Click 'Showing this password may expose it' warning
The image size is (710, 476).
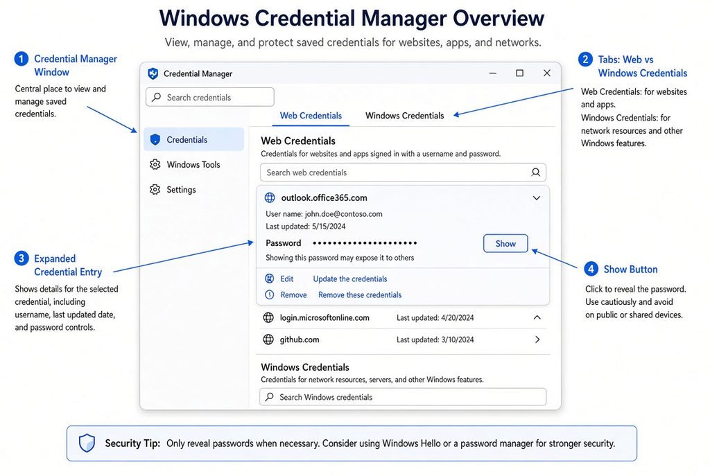tap(340, 258)
